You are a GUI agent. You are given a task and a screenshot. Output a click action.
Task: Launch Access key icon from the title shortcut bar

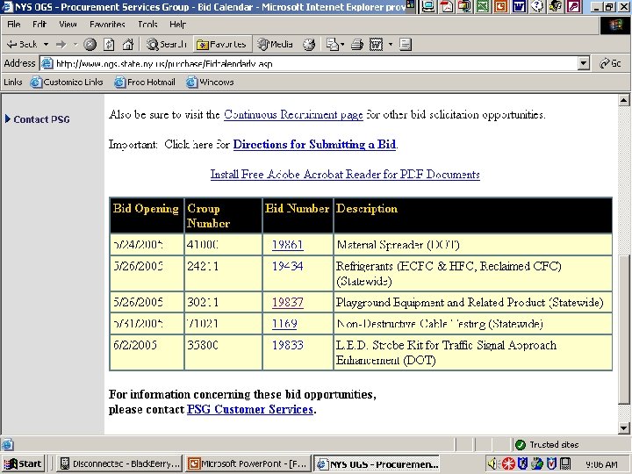[x=573, y=6]
